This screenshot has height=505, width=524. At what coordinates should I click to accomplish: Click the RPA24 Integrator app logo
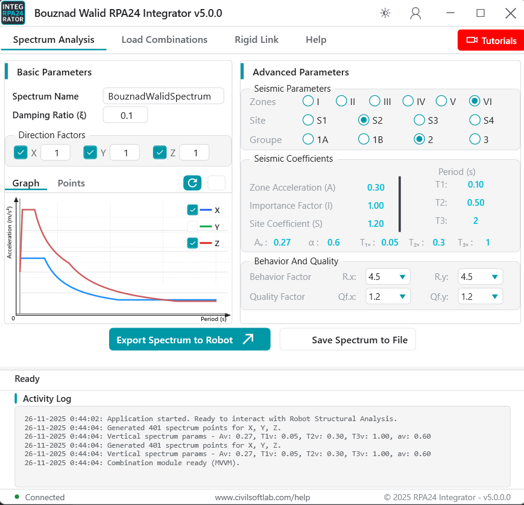click(x=13, y=13)
